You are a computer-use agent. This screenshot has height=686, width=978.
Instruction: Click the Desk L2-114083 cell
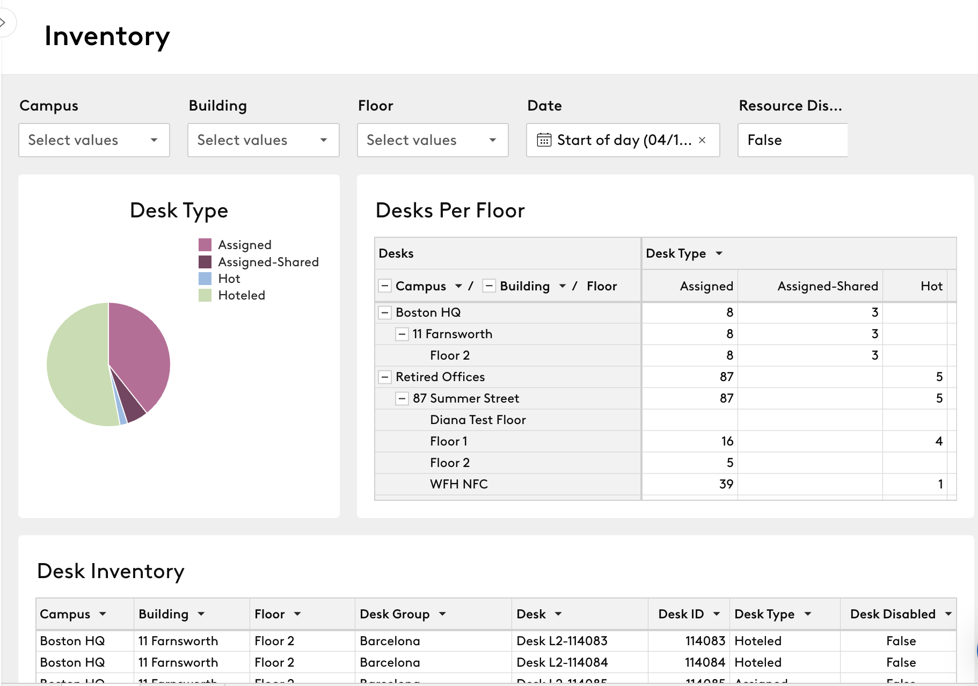tap(580, 641)
